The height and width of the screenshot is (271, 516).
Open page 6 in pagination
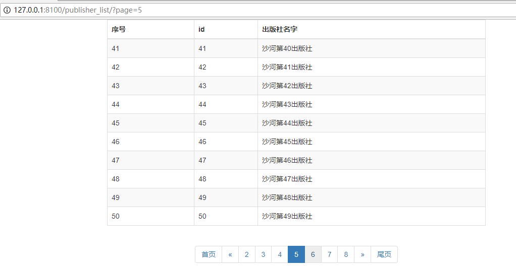pos(313,254)
